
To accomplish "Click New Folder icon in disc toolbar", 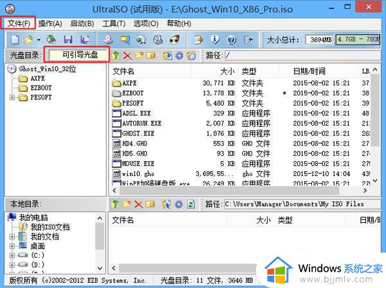I will pyautogui.click(x=139, y=55).
